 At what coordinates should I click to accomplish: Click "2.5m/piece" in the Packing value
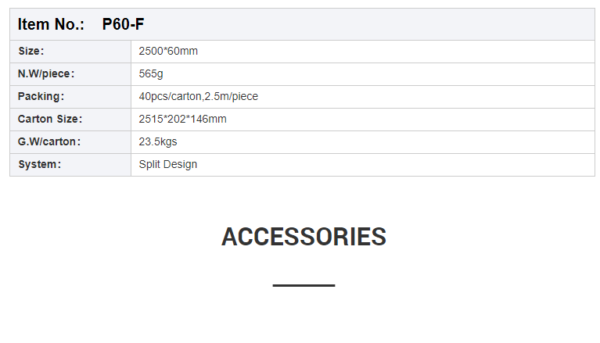(232, 96)
